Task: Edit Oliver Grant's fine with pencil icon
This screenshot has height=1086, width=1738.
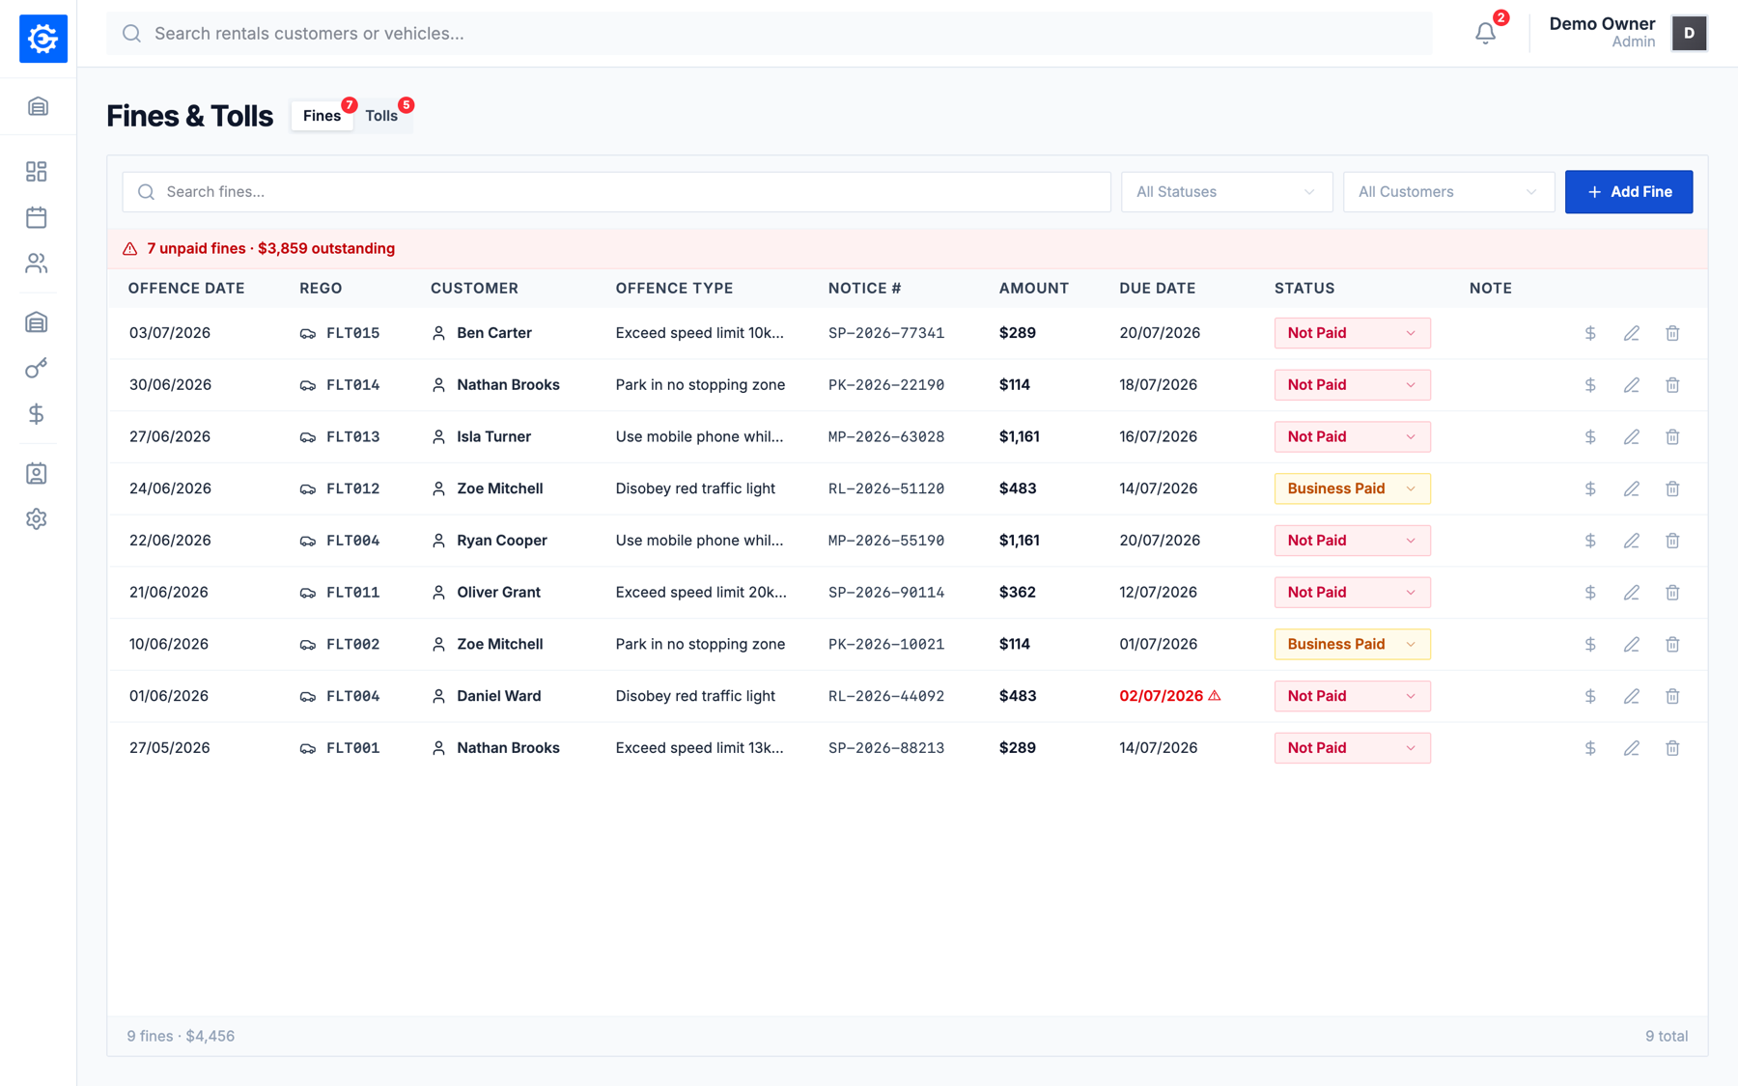Action: (1632, 593)
